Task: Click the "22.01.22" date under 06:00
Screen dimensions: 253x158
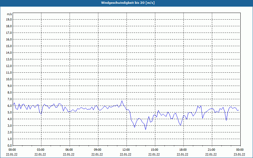Action: tap(69, 155)
